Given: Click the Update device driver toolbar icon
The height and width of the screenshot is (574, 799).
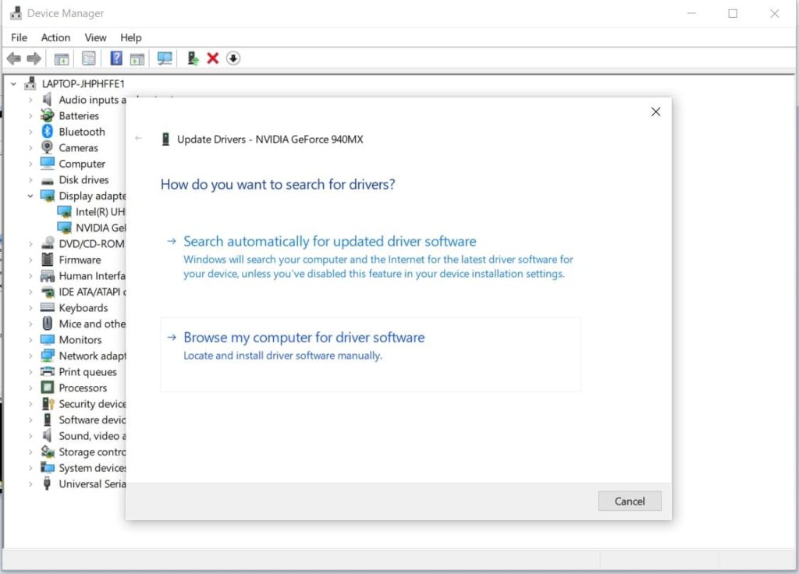Looking at the screenshot, I should (x=193, y=58).
